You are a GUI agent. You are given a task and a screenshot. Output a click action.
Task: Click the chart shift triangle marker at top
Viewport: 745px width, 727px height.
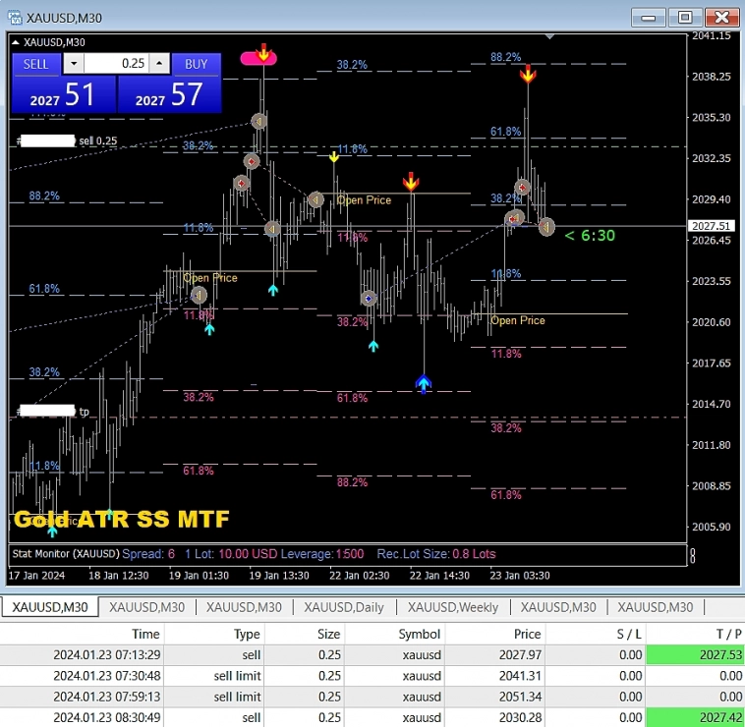click(x=549, y=36)
